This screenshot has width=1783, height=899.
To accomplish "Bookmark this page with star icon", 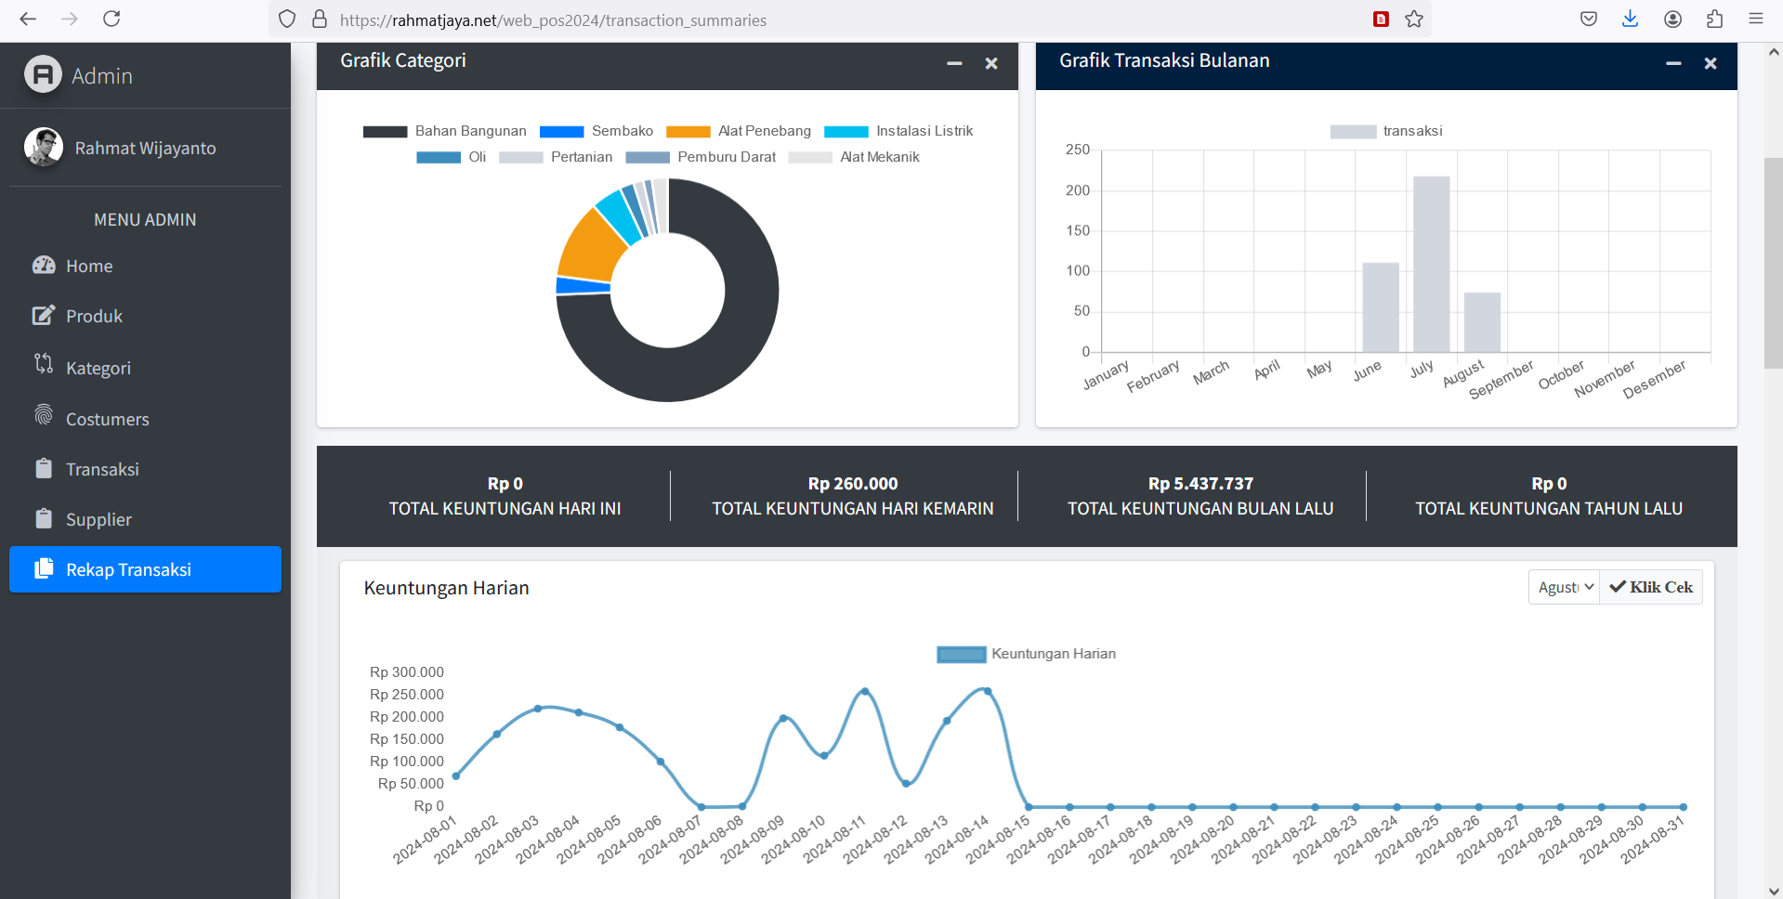I will [x=1413, y=20].
